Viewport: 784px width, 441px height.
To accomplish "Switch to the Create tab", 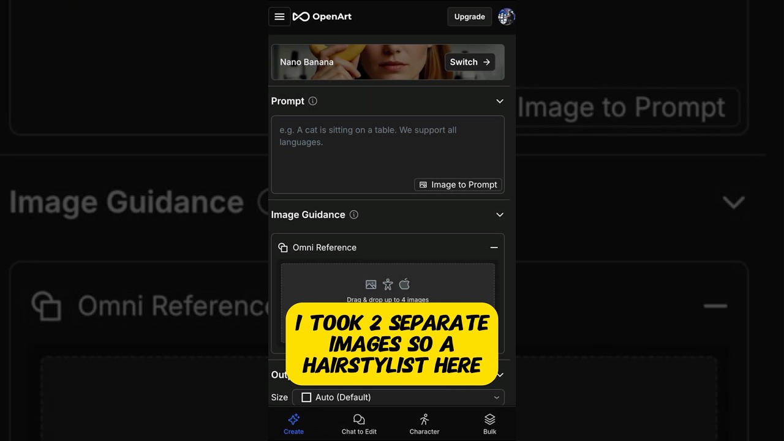I will point(293,424).
